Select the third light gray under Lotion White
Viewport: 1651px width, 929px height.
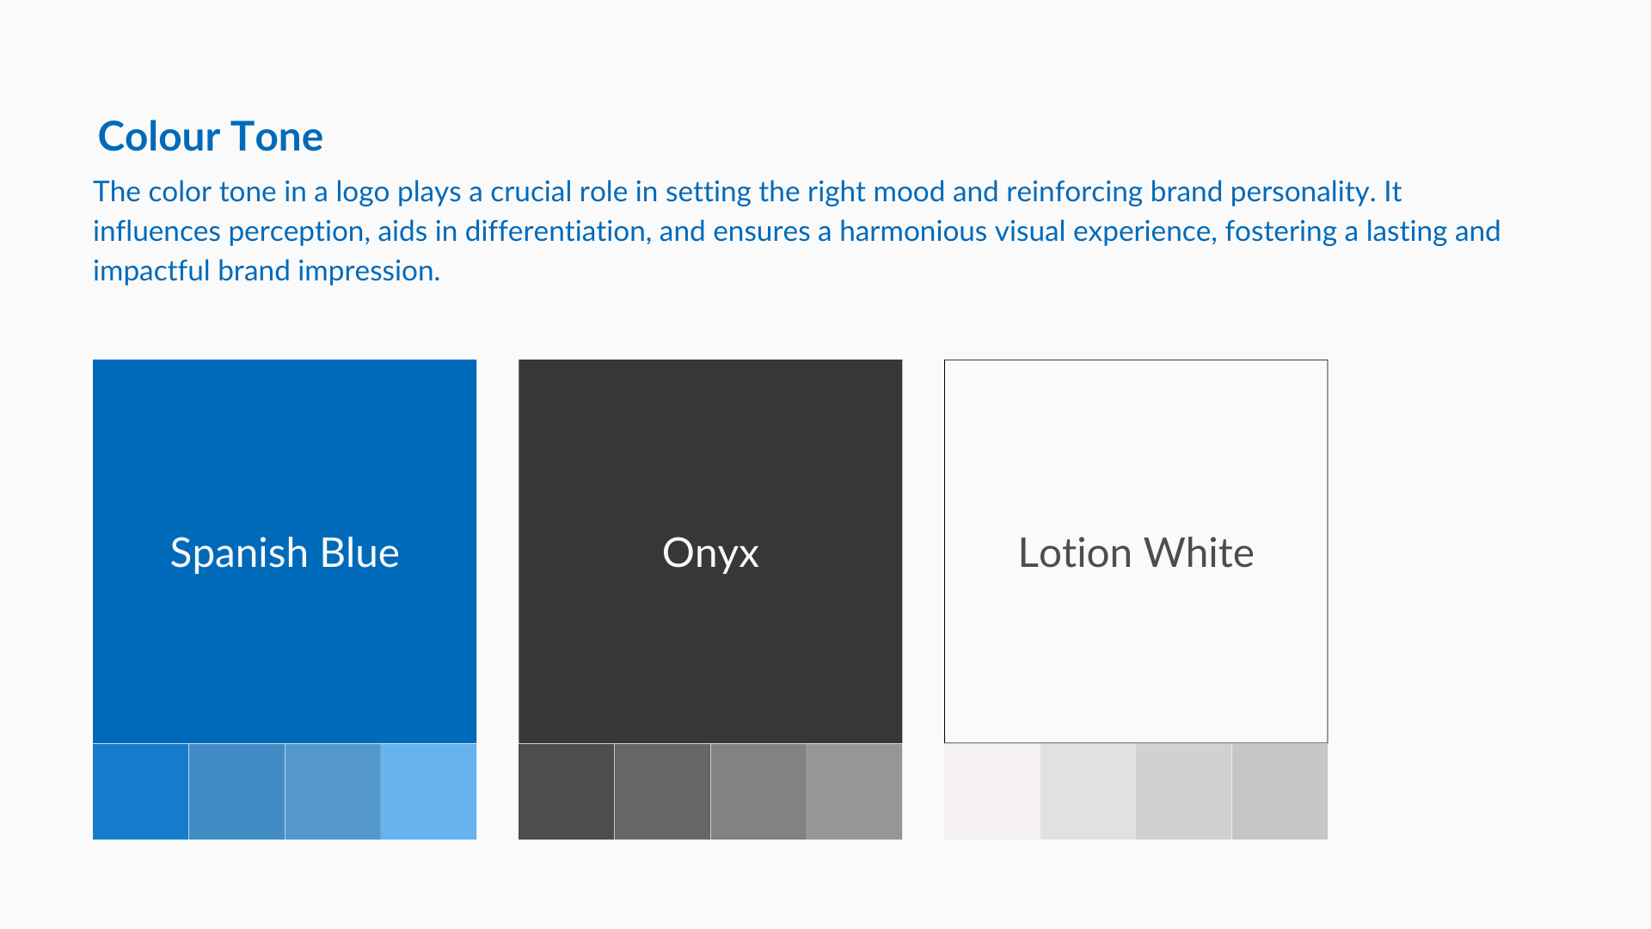pyautogui.click(x=1184, y=791)
